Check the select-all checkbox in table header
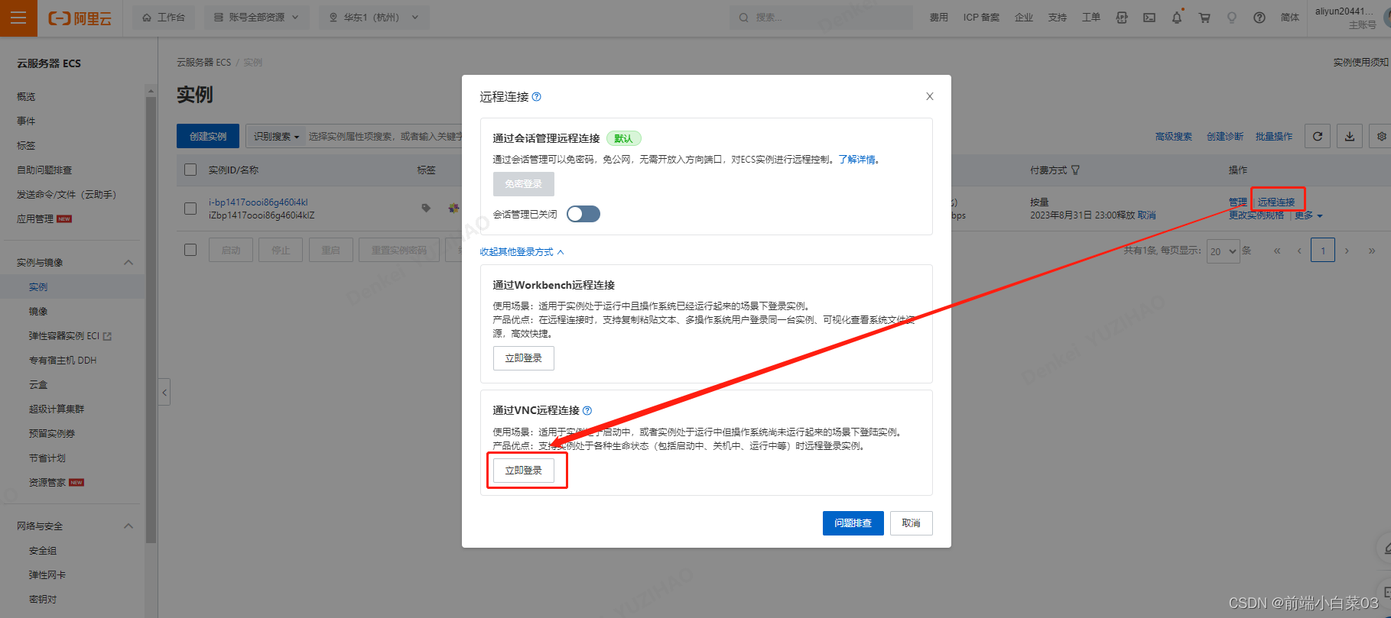 click(x=191, y=170)
